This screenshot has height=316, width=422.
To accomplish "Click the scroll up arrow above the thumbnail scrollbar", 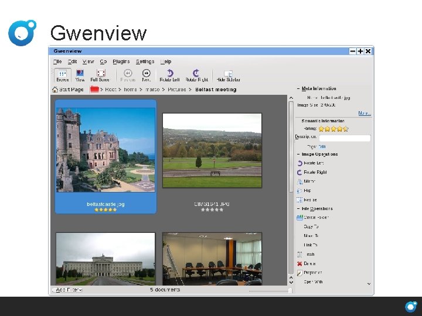I will [291, 98].
